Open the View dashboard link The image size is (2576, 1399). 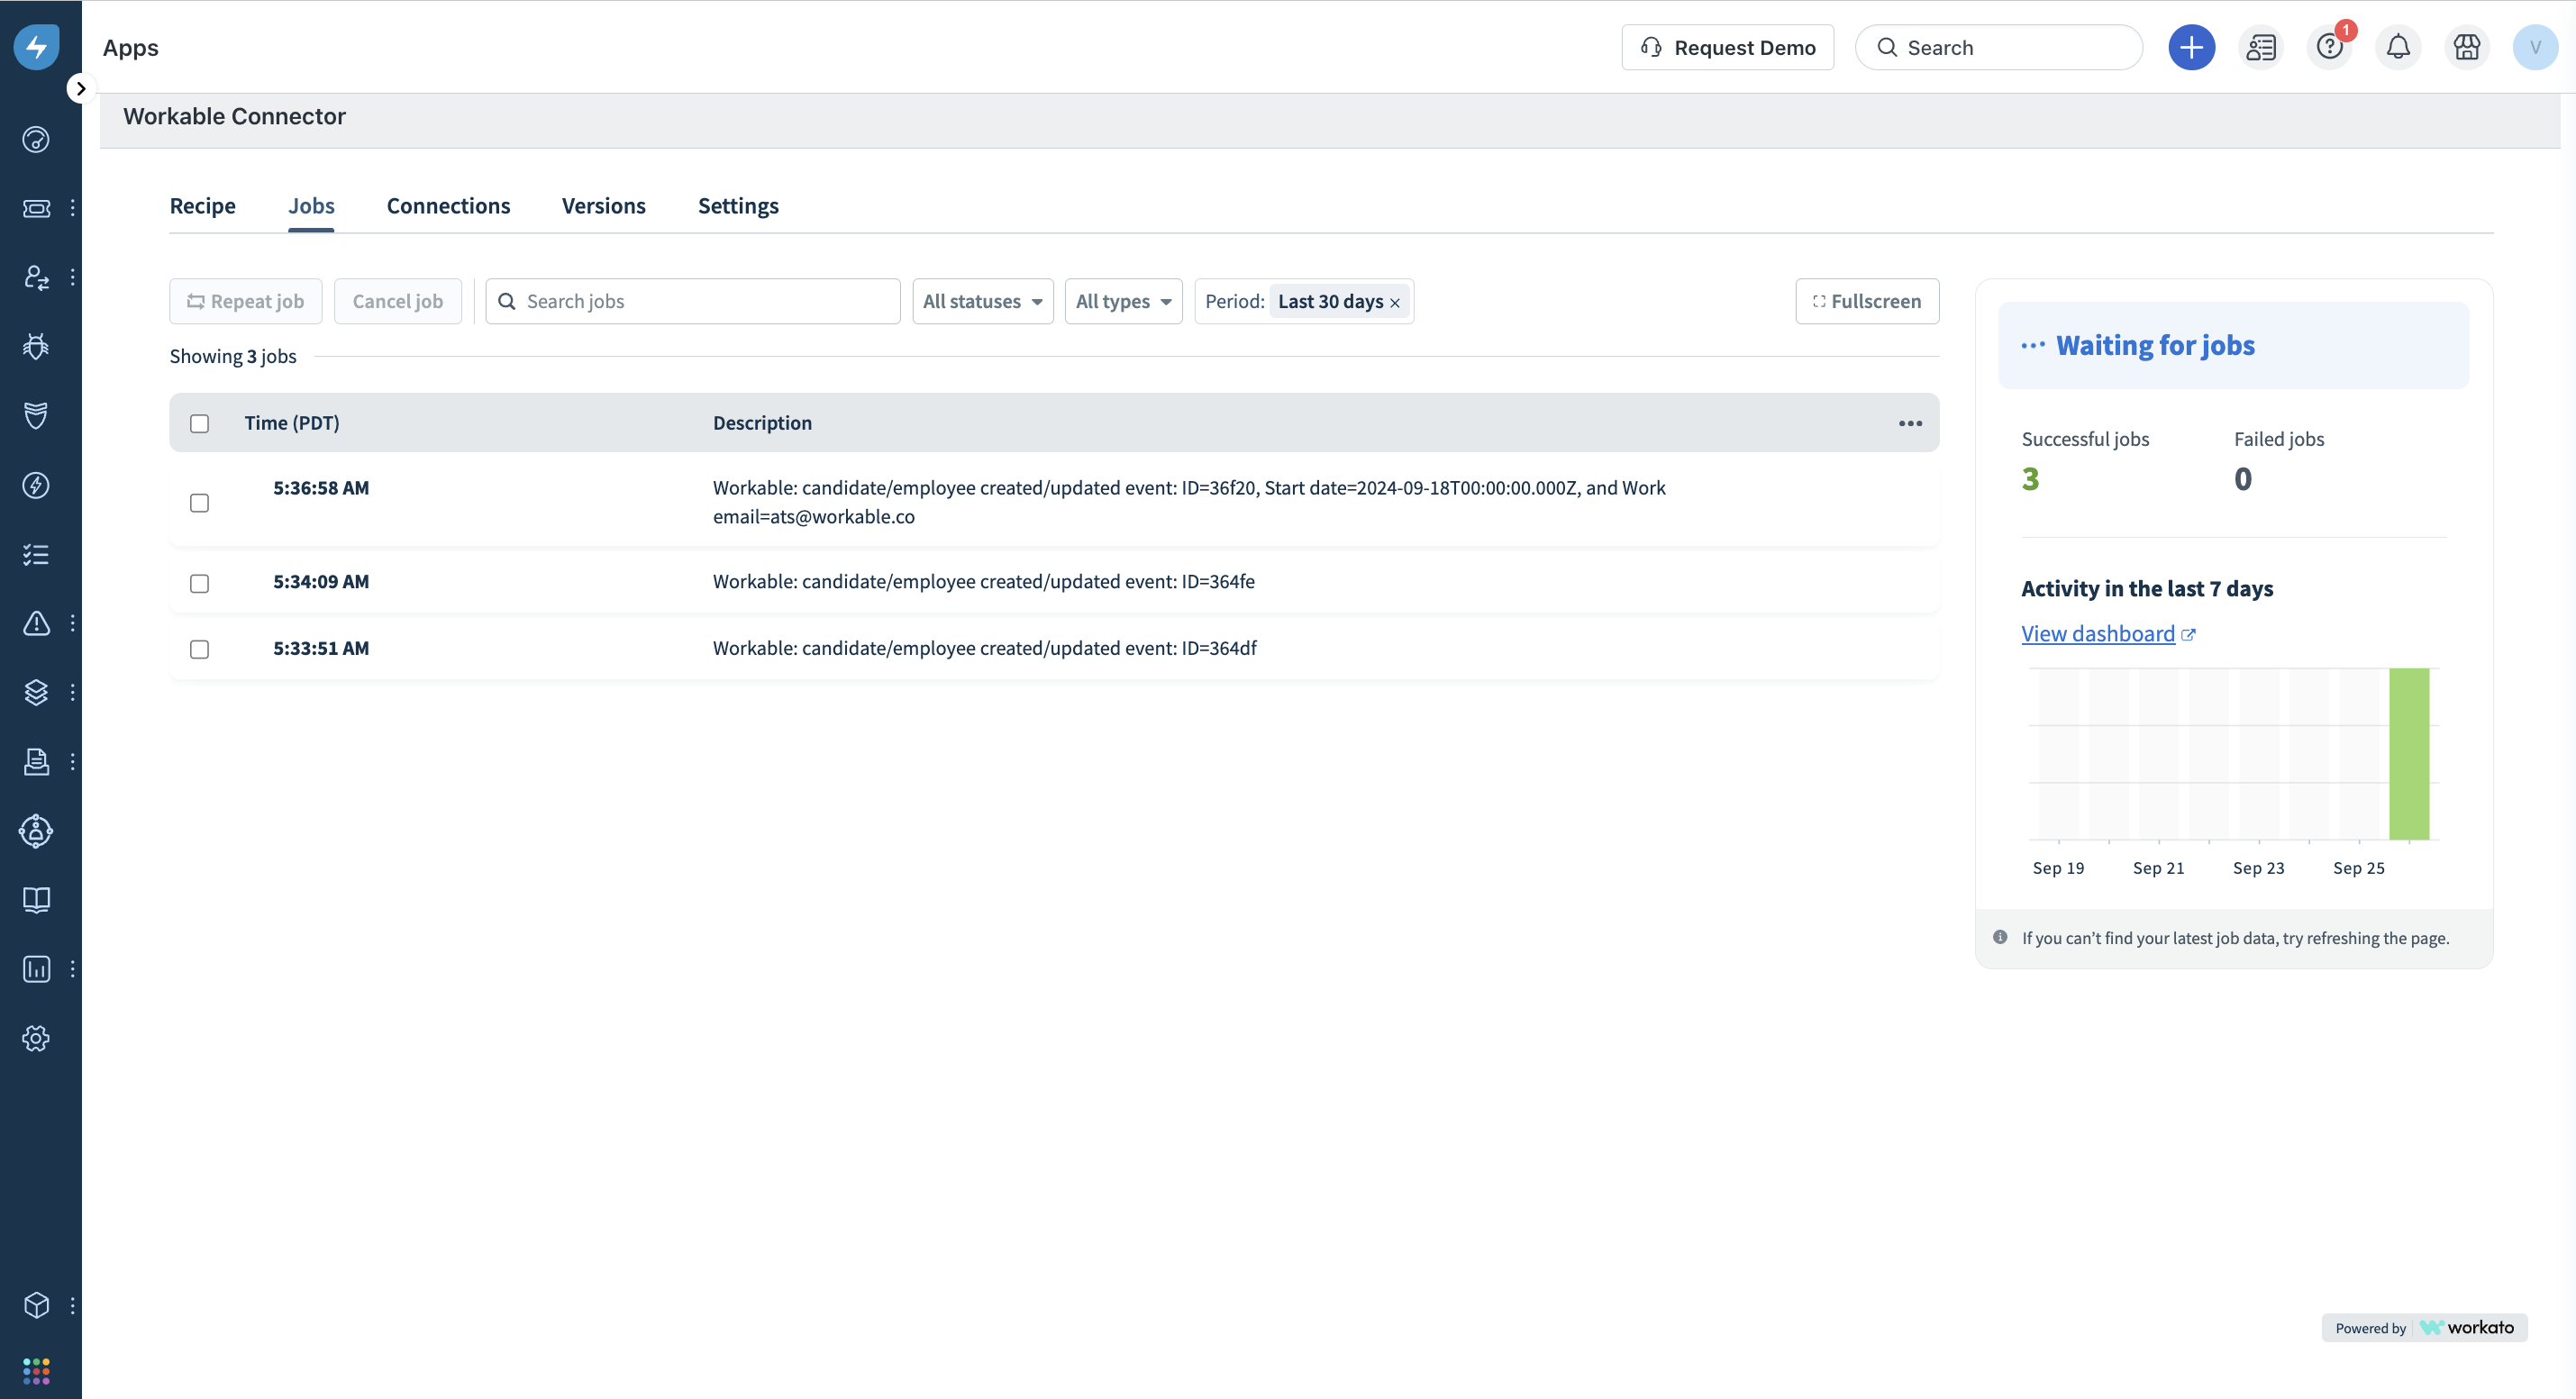(x=2098, y=634)
